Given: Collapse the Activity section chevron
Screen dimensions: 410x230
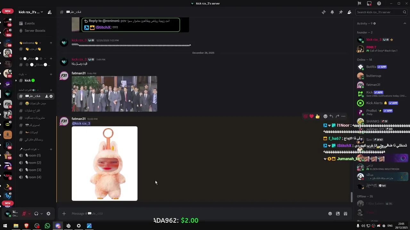Looking at the screenshot, I should click(x=405, y=23).
